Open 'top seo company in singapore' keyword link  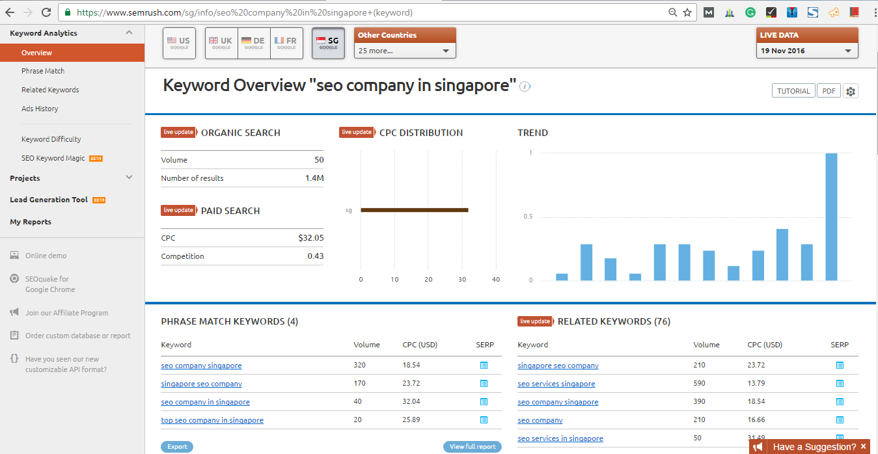tap(212, 420)
